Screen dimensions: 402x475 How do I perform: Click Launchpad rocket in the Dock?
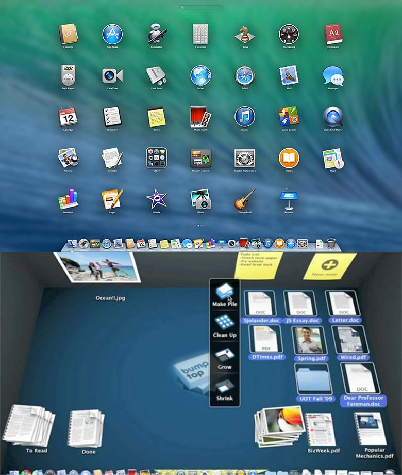83,244
